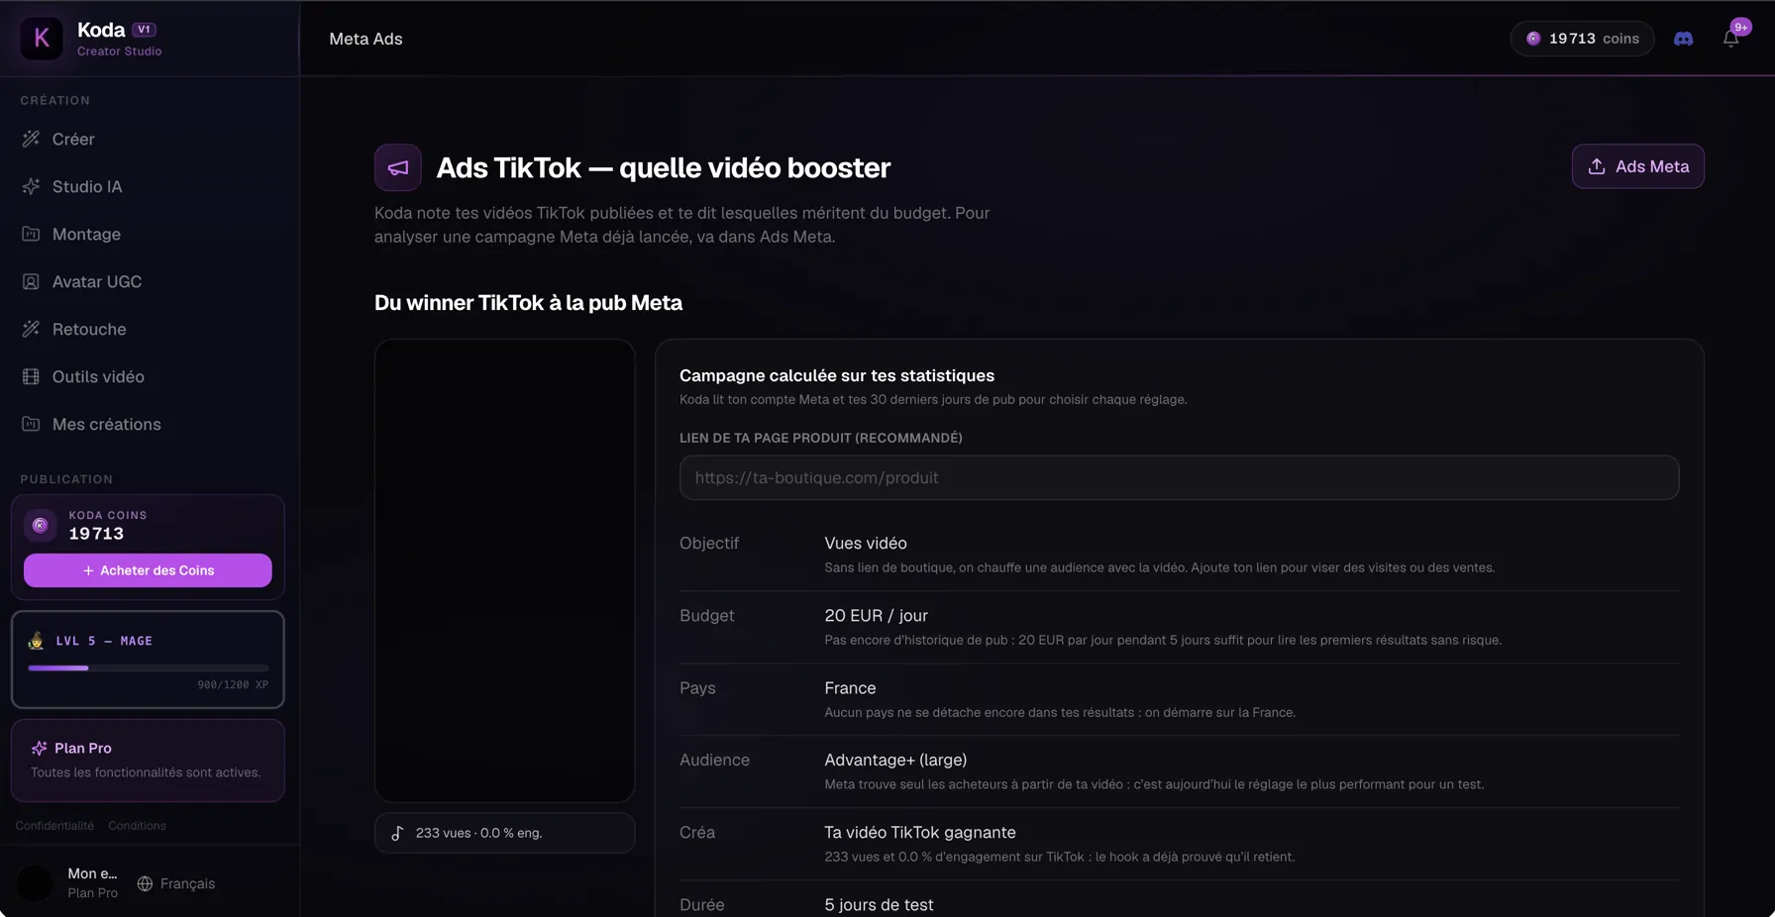Open notifications bell icon

point(1730,39)
